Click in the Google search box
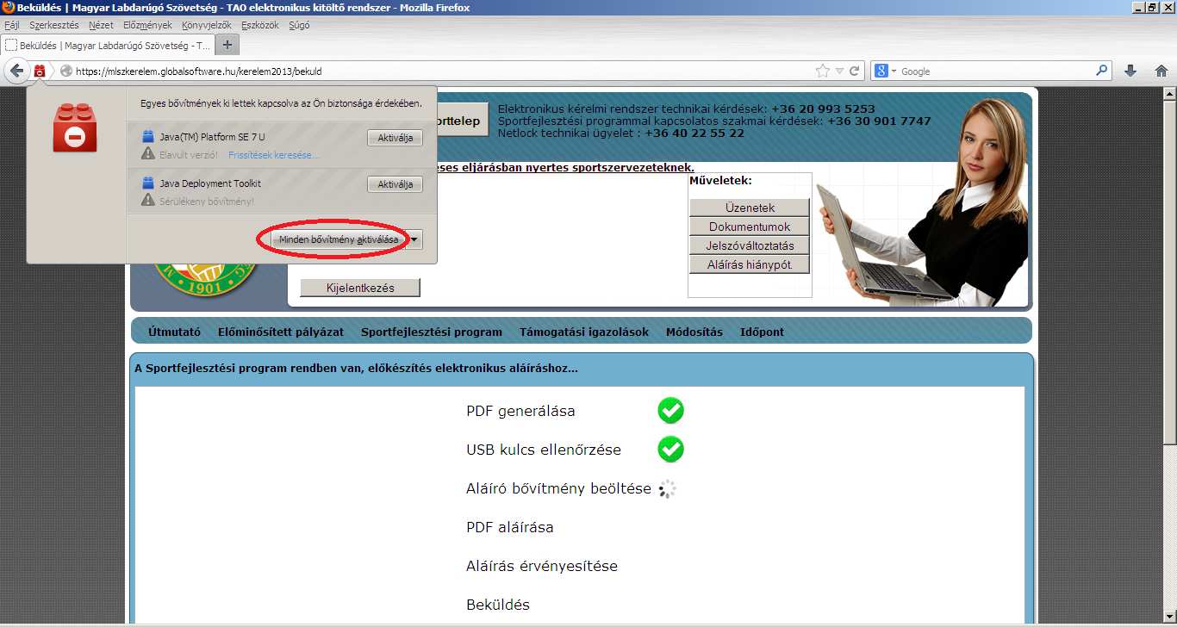1177x627 pixels. [x=995, y=71]
